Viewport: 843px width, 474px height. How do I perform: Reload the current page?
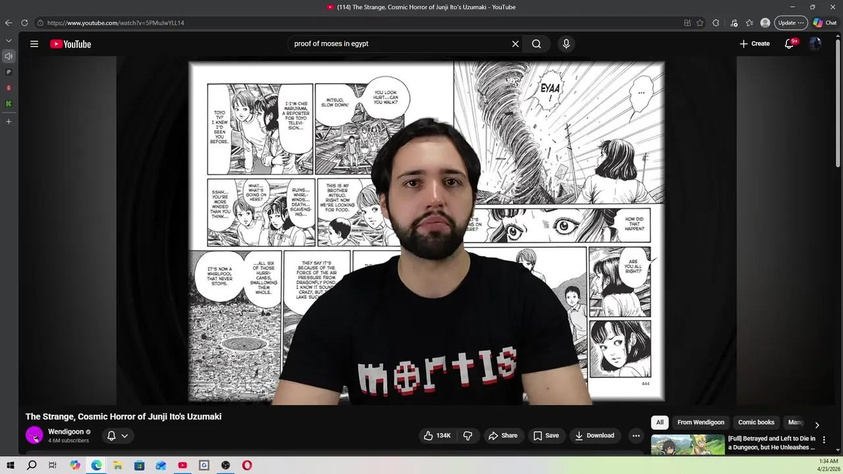tap(24, 23)
